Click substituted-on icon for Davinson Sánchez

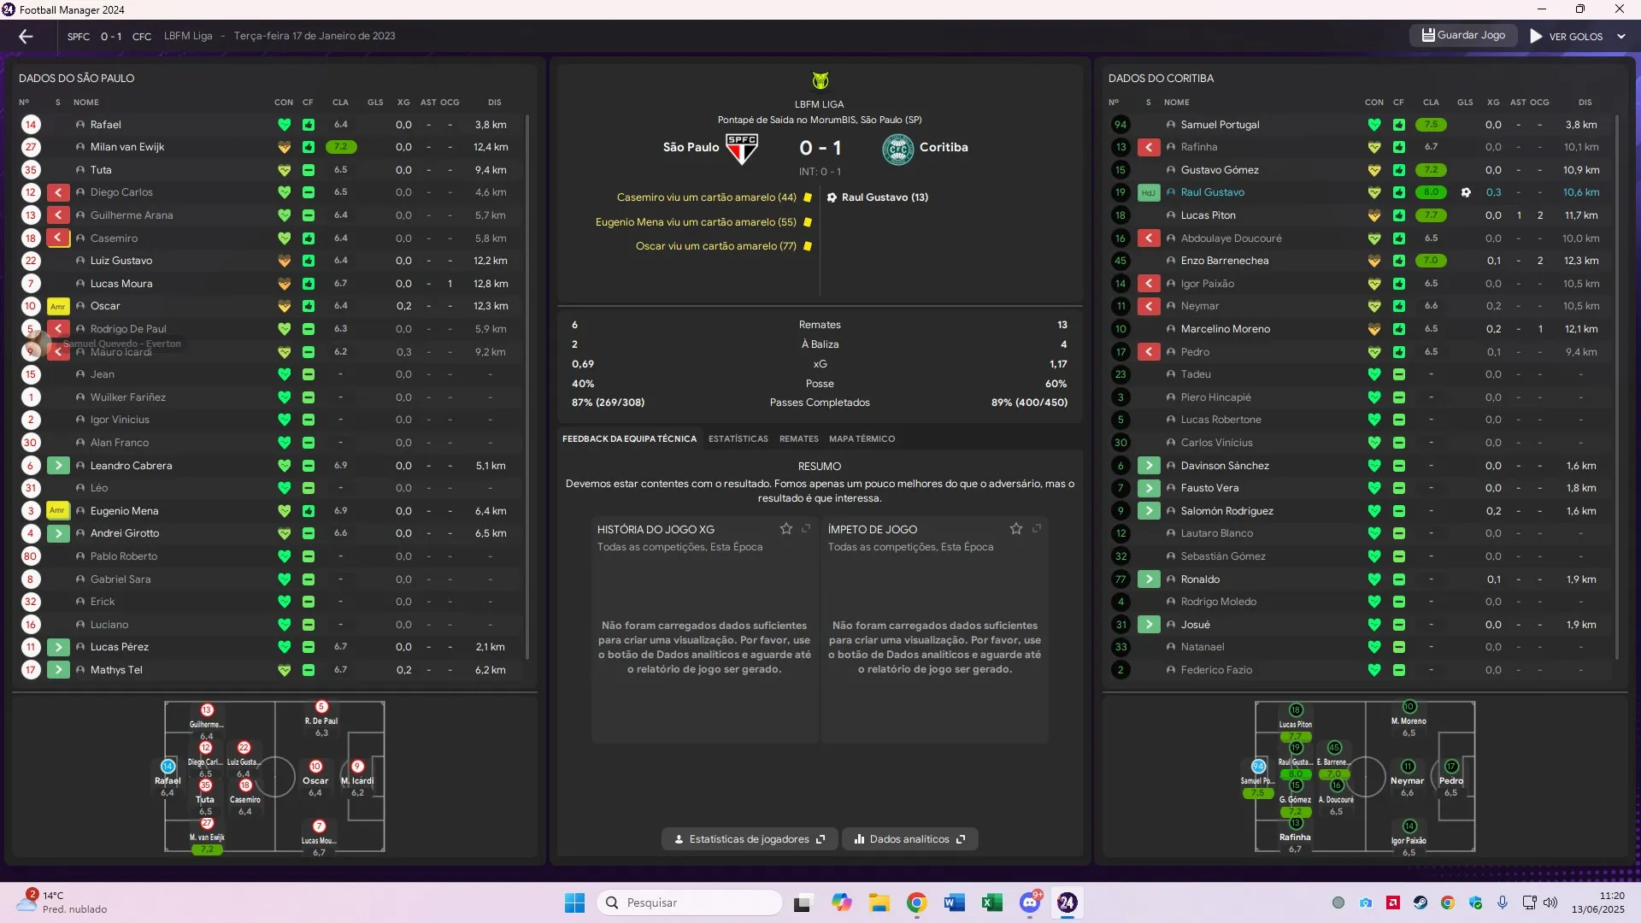coord(1149,466)
